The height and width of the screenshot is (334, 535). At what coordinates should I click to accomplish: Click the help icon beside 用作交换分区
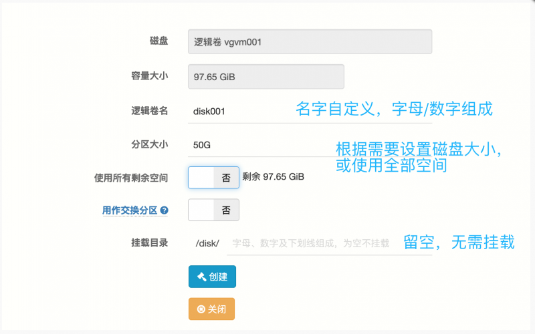[x=164, y=210]
